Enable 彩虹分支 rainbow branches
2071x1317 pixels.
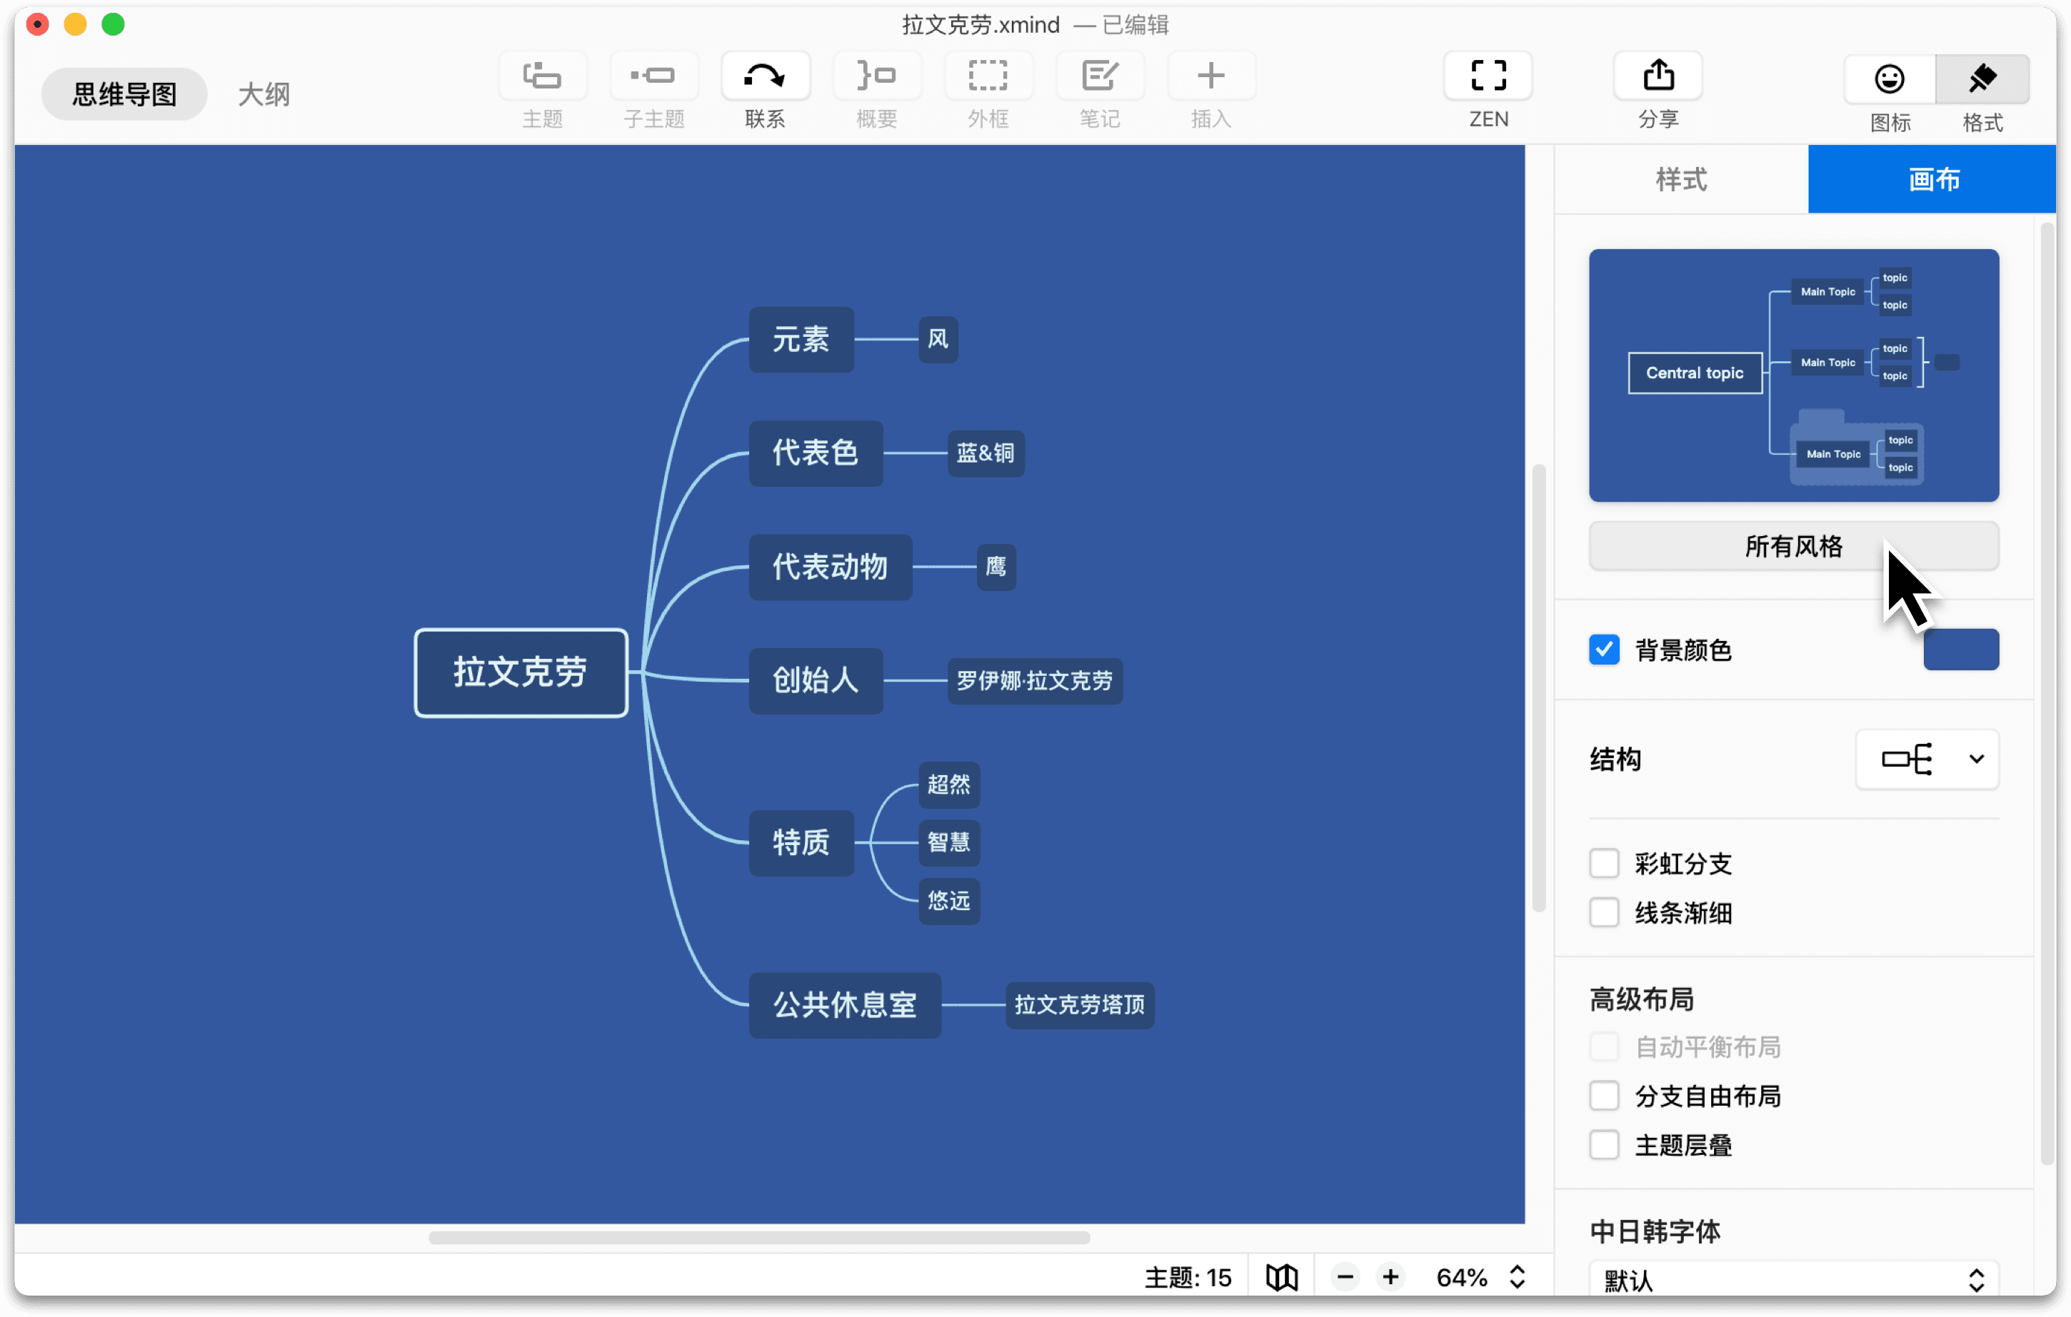(1604, 863)
